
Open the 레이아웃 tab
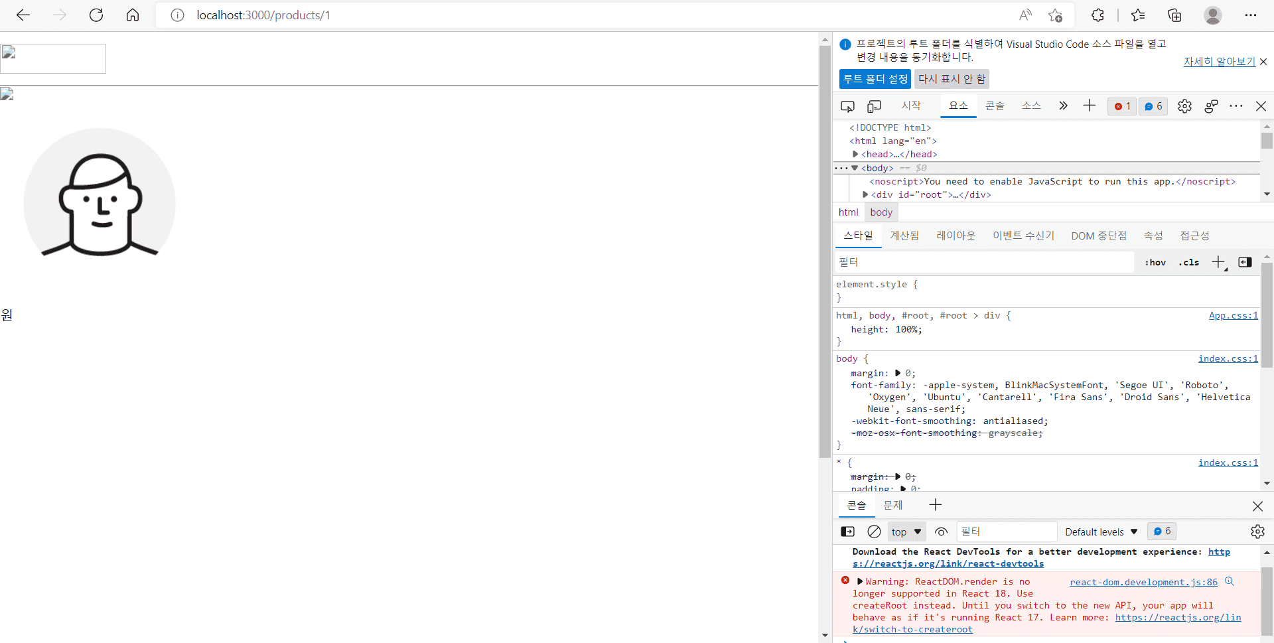pos(956,236)
